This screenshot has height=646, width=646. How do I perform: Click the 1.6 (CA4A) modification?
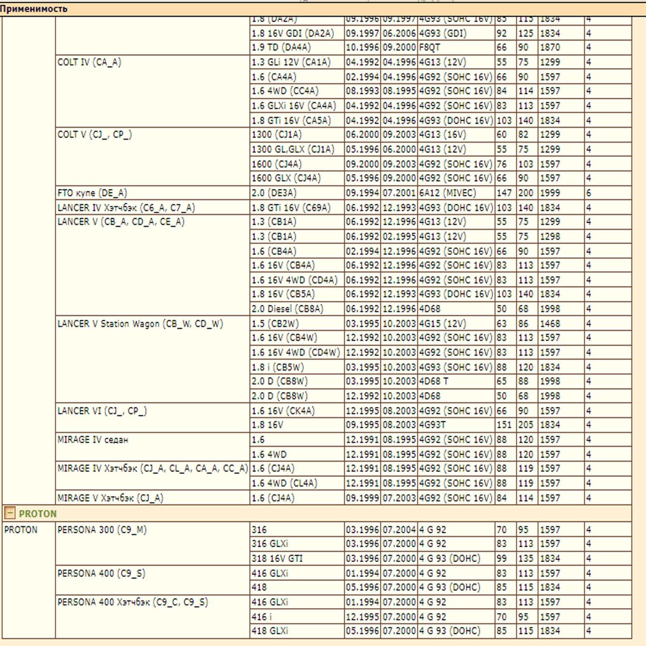pos(297,77)
